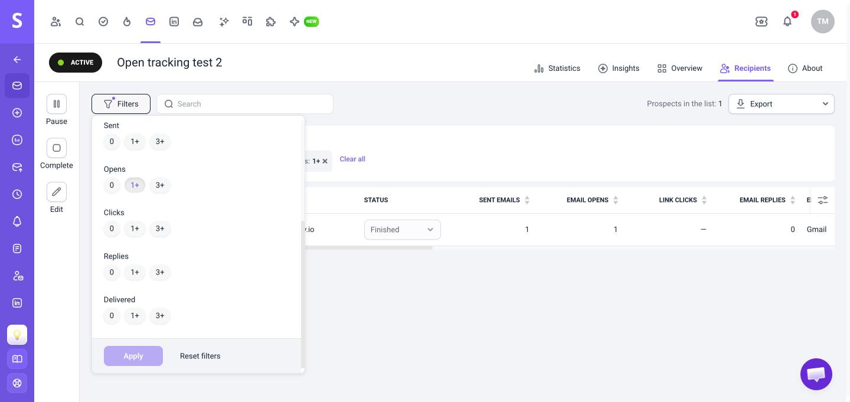Screen dimensions: 850x402
Task: Open the inbox tray icon in top bar
Action: coord(198,22)
